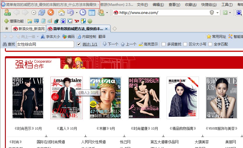
Task: Click the Google G icon
Action: (x=70, y=21)
